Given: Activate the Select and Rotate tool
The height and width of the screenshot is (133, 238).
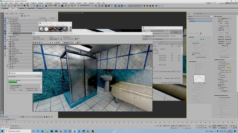Looking at the screenshot, I should (x=40, y=6).
